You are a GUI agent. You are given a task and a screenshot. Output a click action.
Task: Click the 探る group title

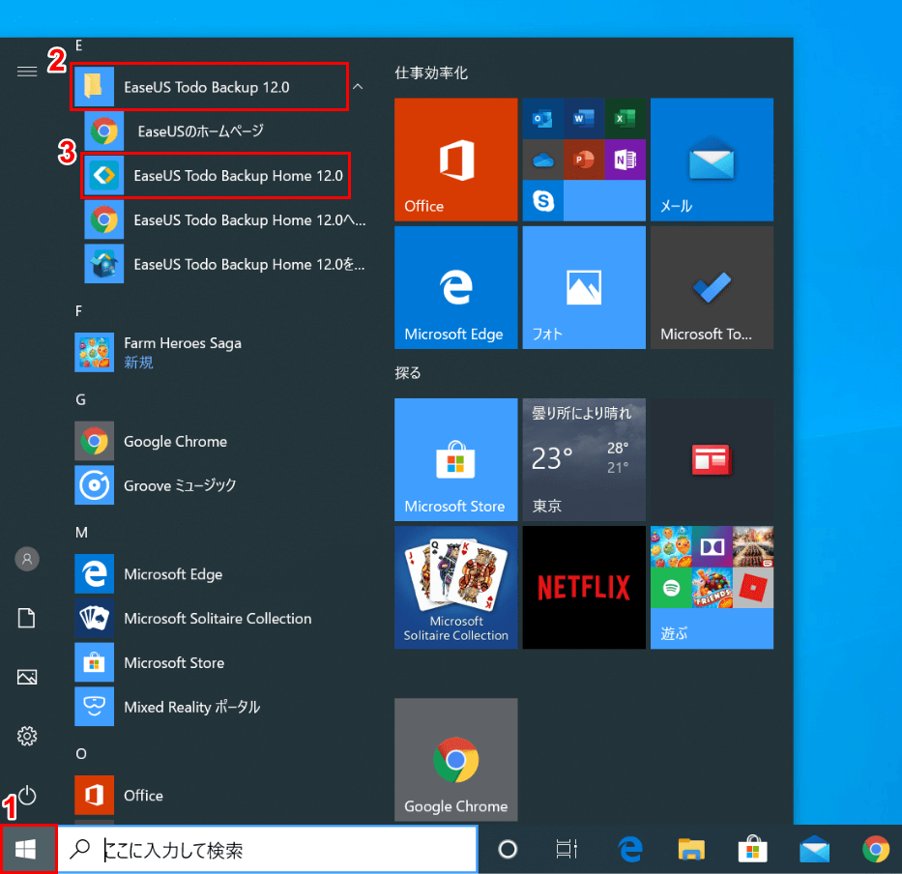coord(407,373)
